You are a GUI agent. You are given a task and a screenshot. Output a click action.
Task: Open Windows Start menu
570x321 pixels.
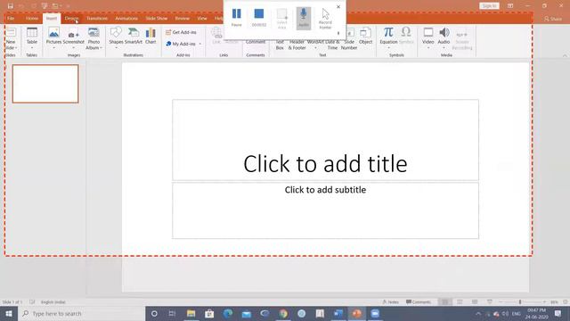click(x=9, y=313)
